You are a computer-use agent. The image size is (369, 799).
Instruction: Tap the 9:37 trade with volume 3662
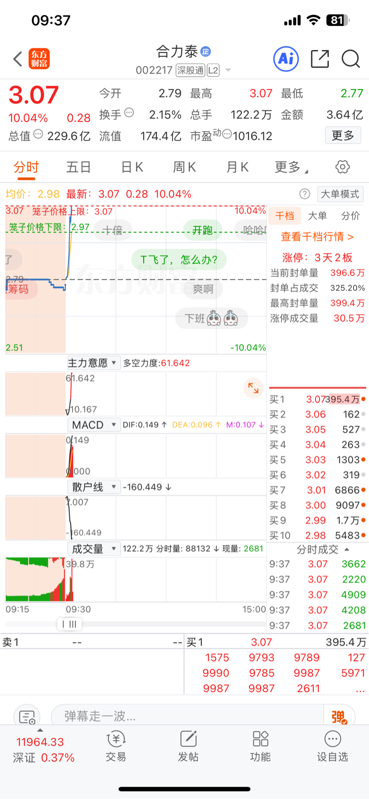click(318, 564)
